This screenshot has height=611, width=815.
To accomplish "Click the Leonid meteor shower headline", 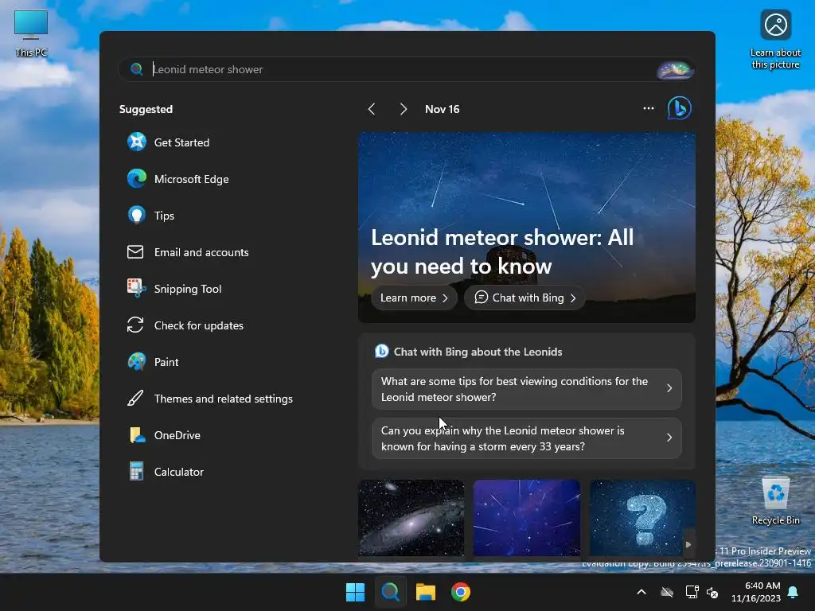I will pyautogui.click(x=502, y=251).
